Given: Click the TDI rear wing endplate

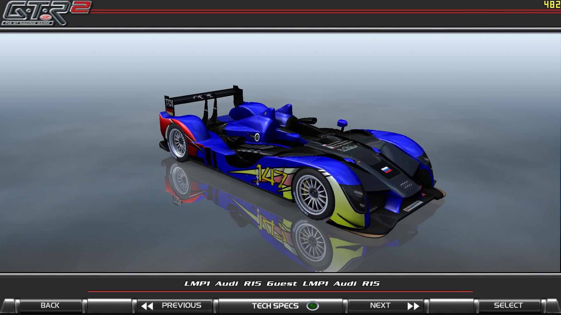Looking at the screenshot, I should tap(169, 102).
